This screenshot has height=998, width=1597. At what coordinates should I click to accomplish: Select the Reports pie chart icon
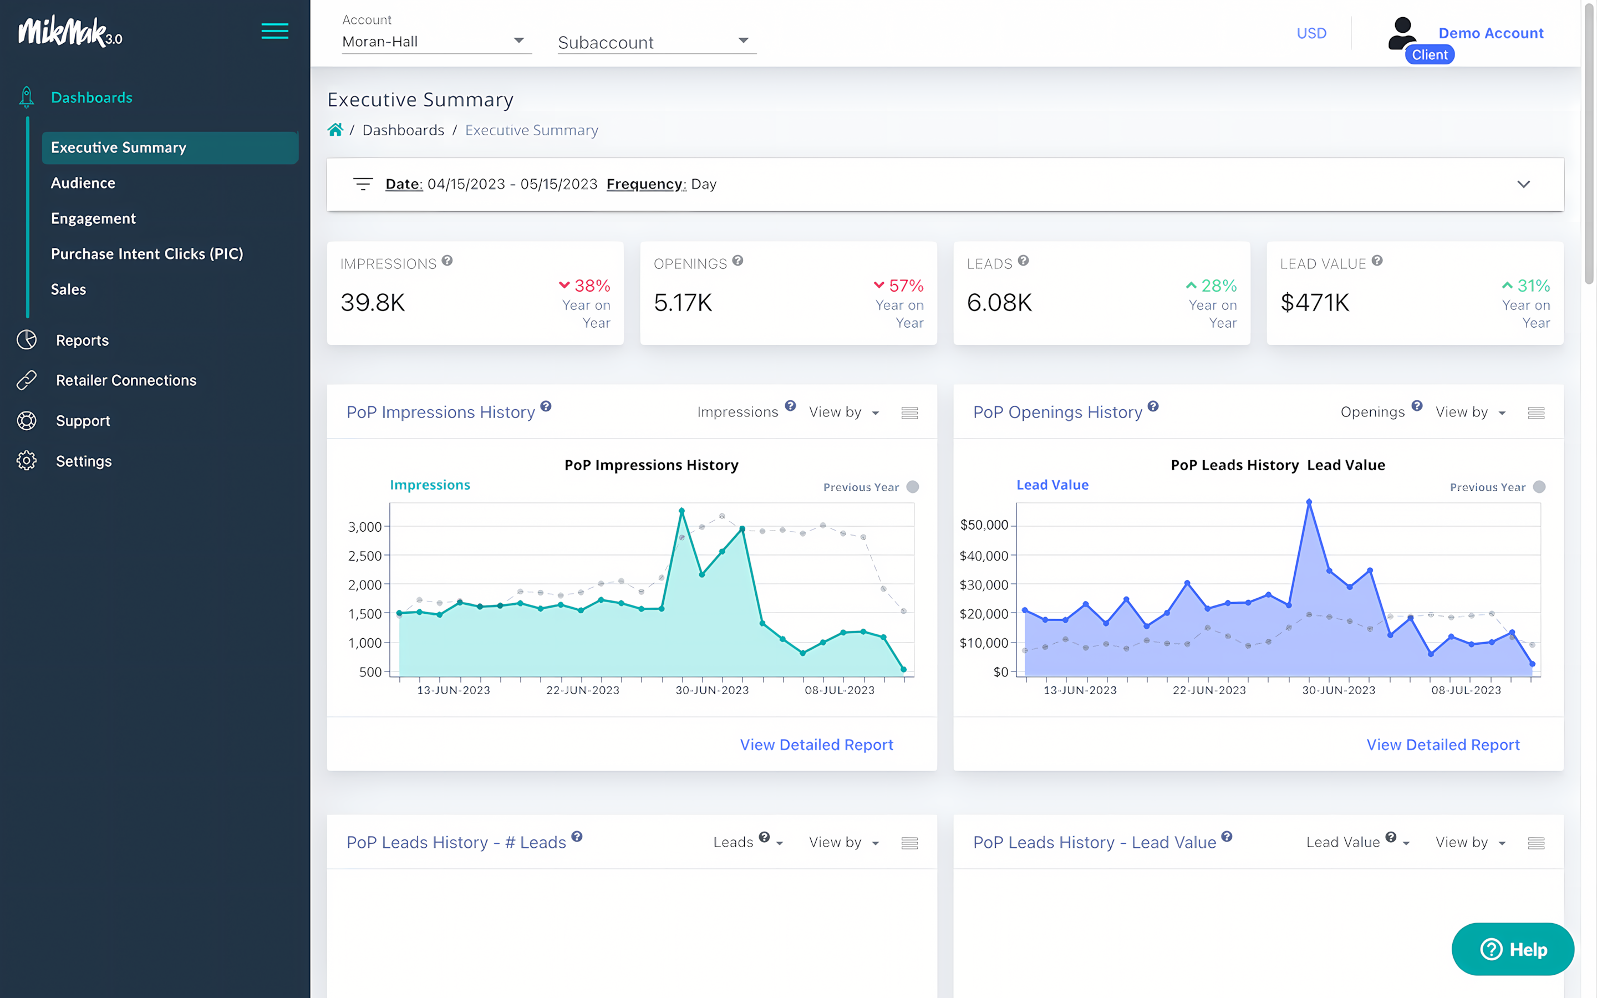click(x=27, y=340)
